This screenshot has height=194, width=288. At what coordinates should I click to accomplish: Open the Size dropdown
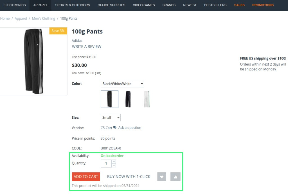pos(111,118)
